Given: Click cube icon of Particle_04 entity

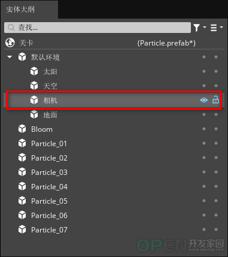Looking at the screenshot, I should pos(22,186).
